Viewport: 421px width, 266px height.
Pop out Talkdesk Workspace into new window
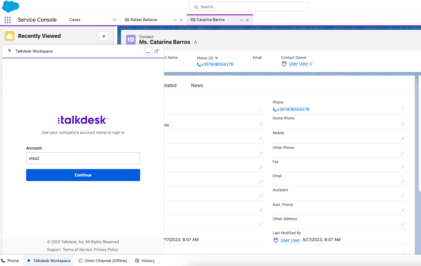pos(157,51)
